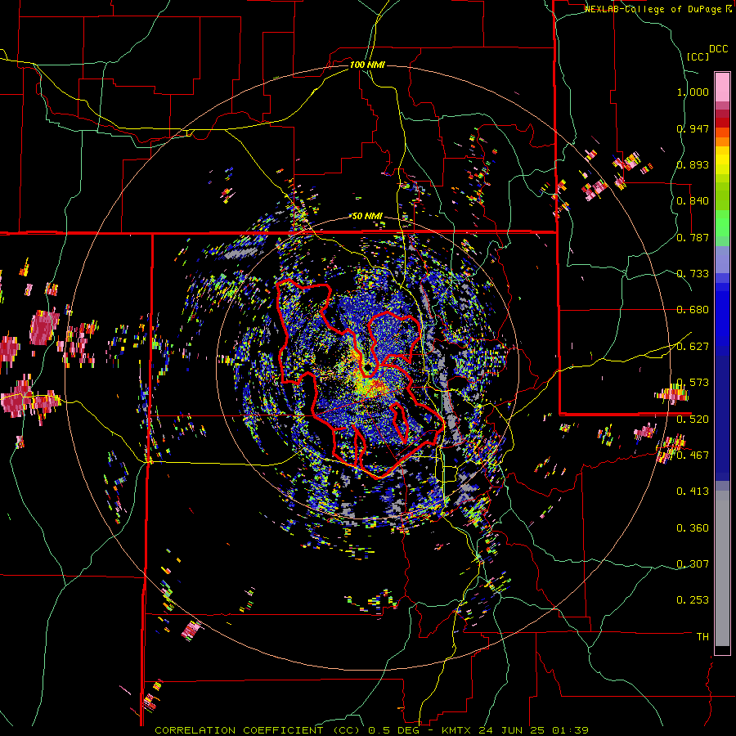
Task: Click the 0.893 scale value
Action: [693, 164]
